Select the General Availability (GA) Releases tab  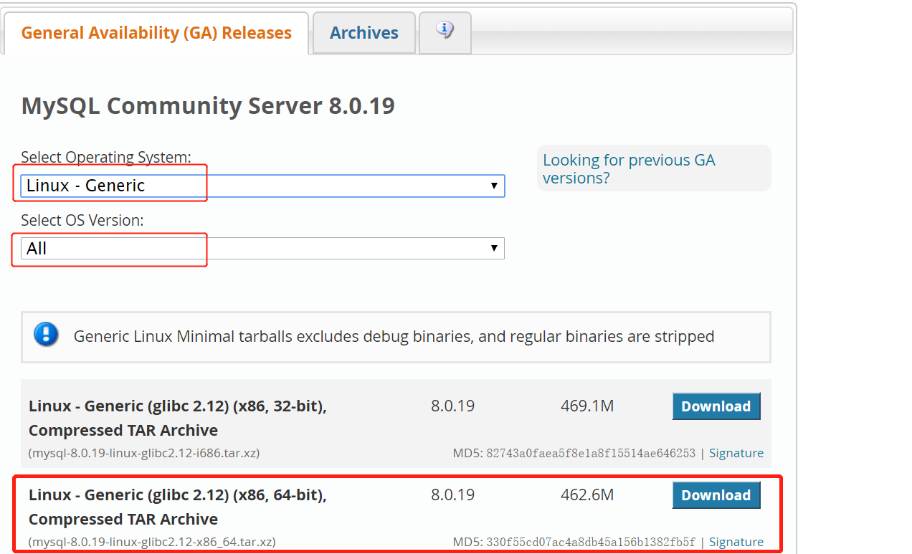pos(156,32)
